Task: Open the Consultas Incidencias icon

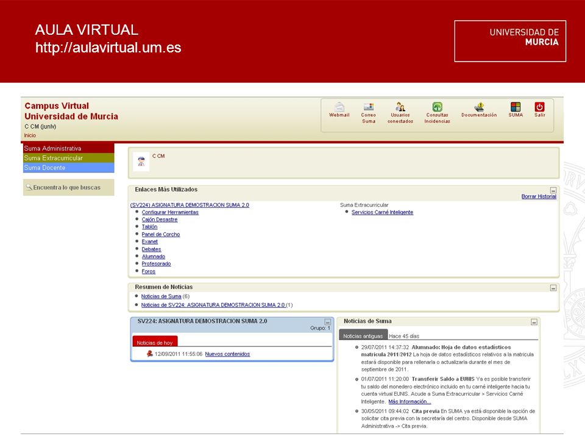Action: click(438, 107)
